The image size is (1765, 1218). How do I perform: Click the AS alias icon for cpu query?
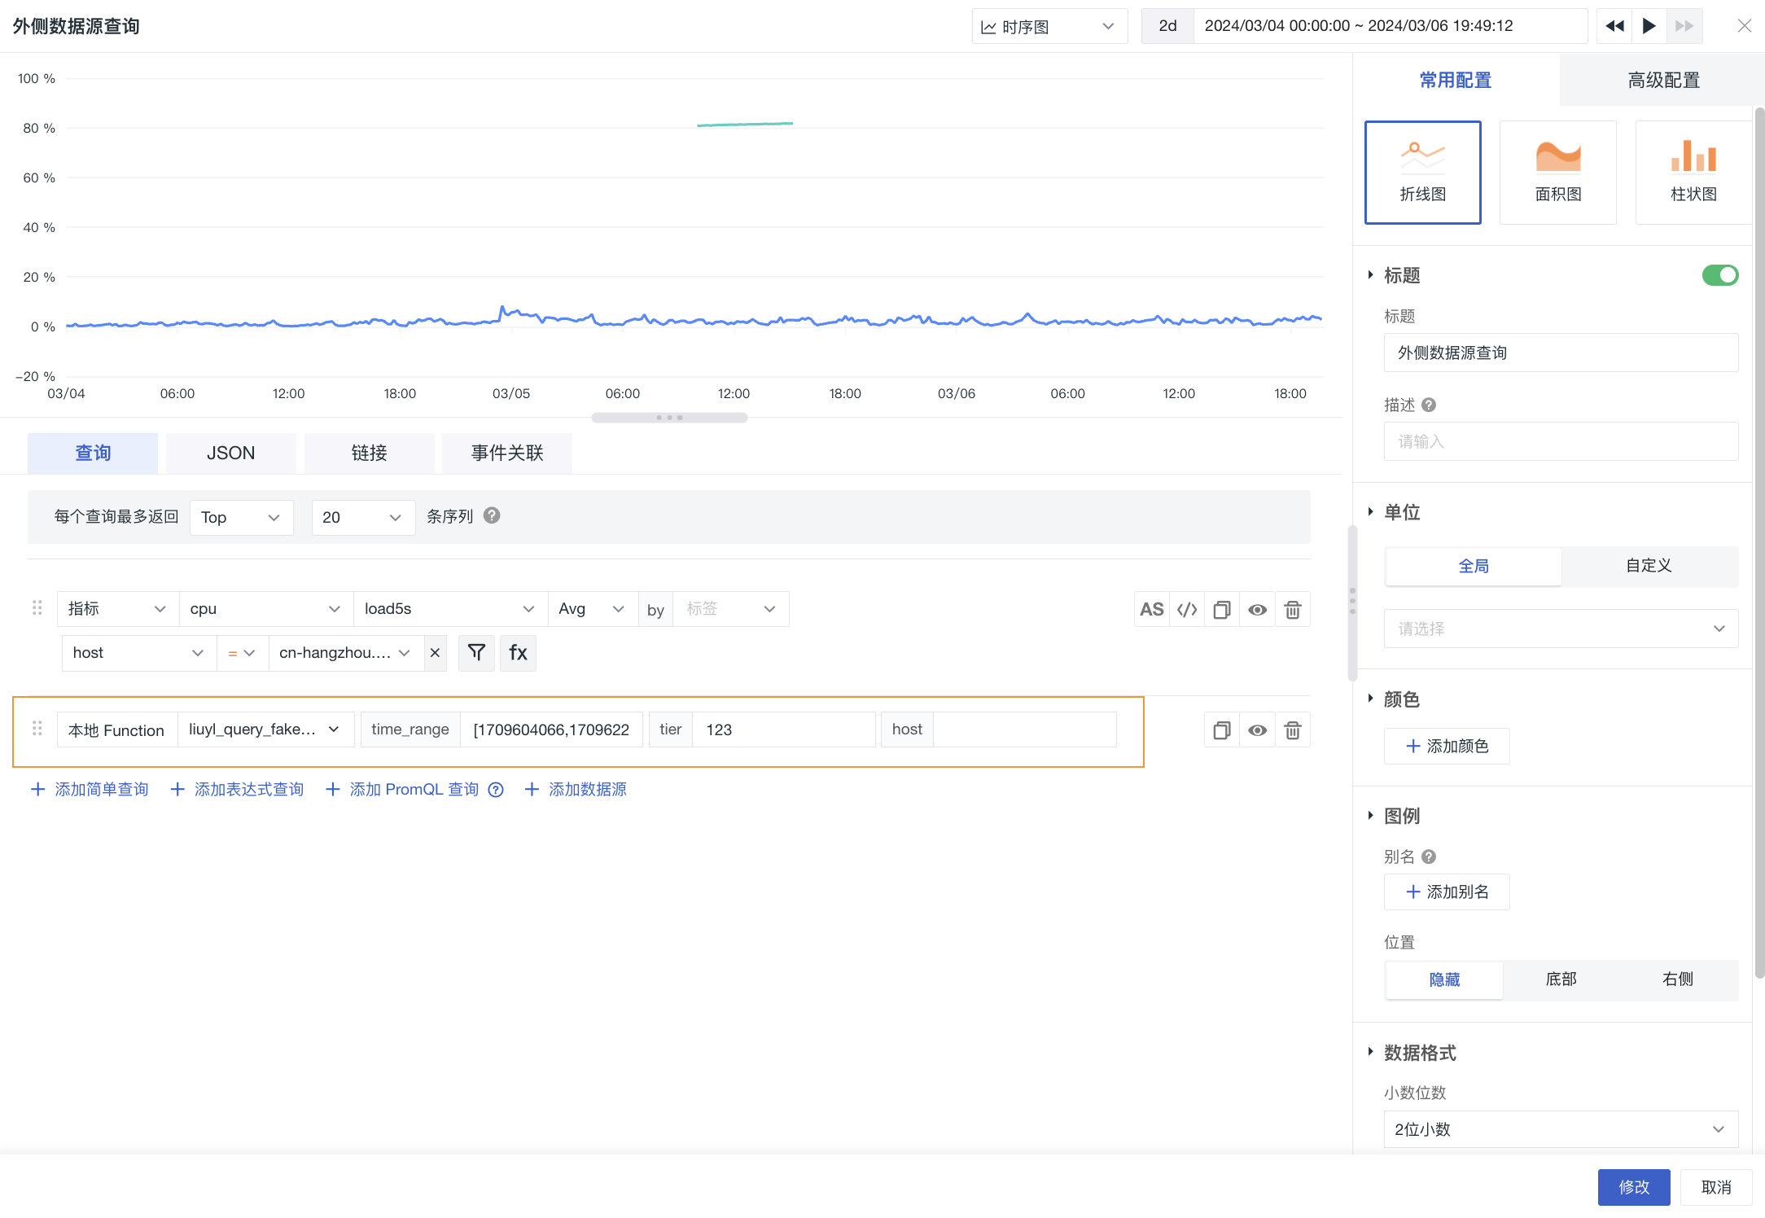(x=1151, y=610)
